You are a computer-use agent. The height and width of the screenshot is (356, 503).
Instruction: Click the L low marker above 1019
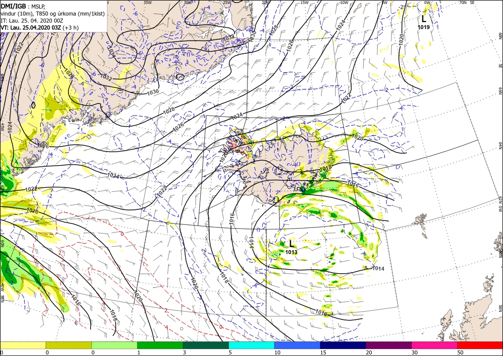(424, 19)
